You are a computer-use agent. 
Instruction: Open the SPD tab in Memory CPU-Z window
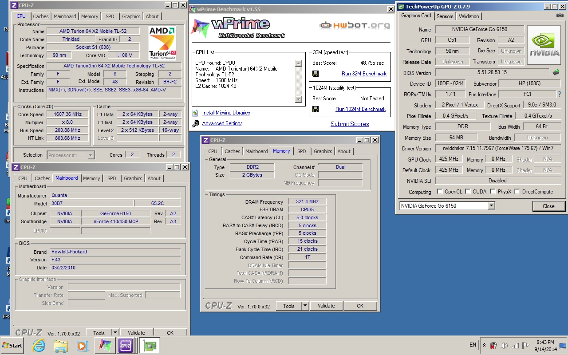[x=301, y=151]
